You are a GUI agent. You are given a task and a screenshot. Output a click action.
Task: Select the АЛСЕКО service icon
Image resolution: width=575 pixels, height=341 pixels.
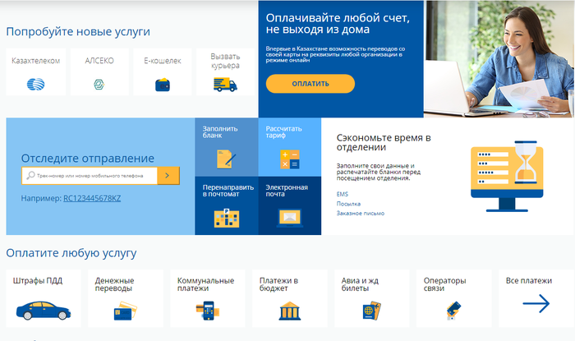99,83
